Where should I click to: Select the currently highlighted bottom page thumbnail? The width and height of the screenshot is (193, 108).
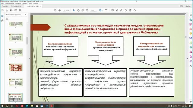coord(16,97)
